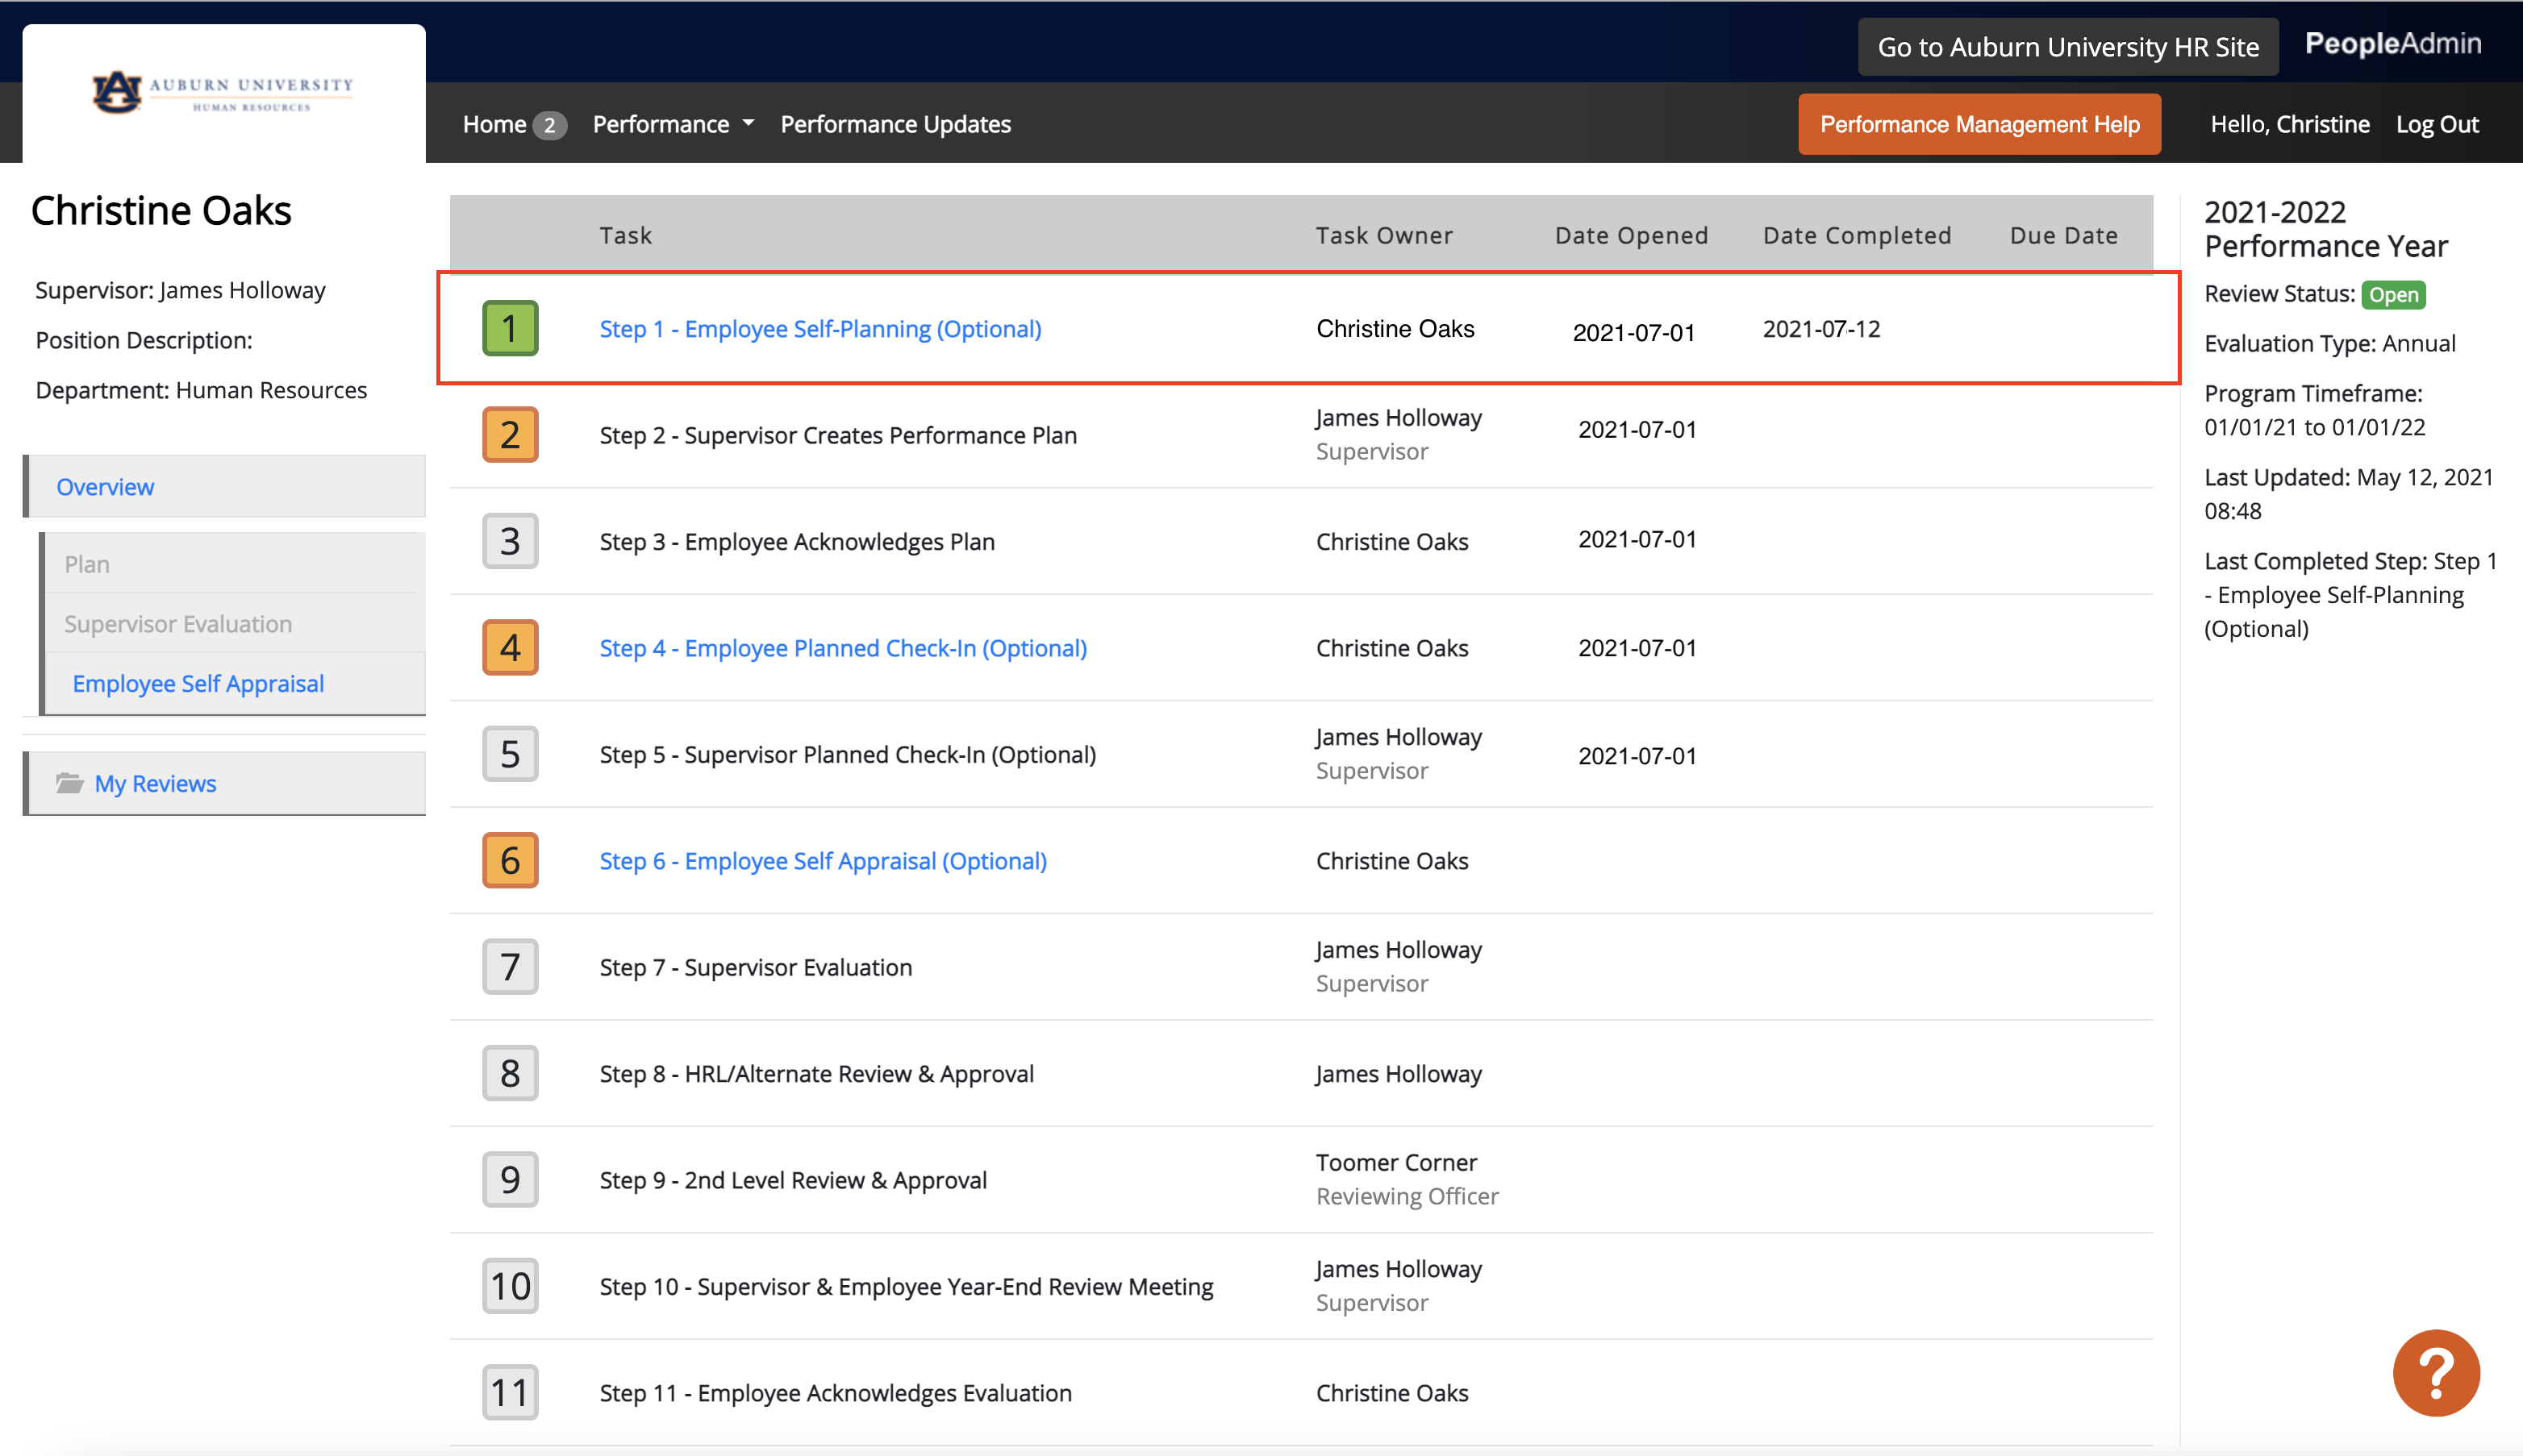Click the orange step 6 number badge

click(x=511, y=860)
